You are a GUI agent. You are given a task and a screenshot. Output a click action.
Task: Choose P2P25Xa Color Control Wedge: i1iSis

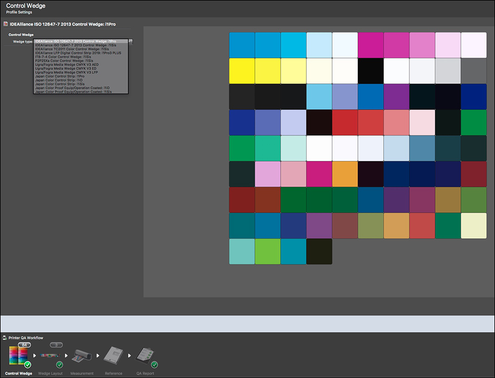coord(64,61)
